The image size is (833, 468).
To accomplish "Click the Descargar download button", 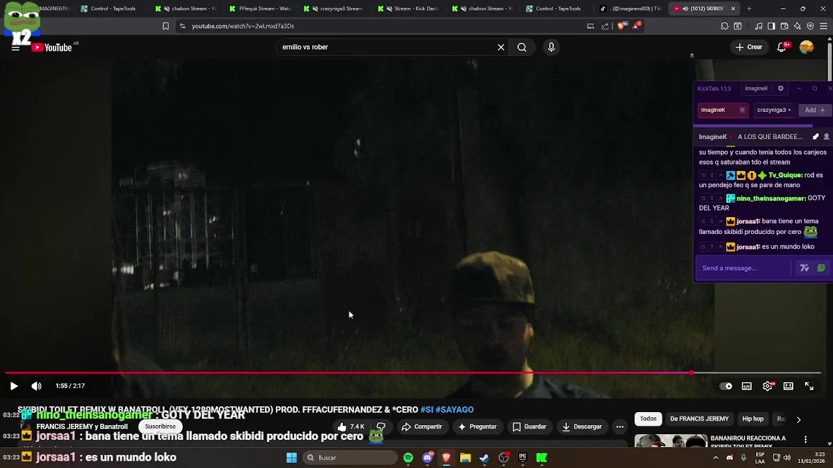I will [x=582, y=427].
